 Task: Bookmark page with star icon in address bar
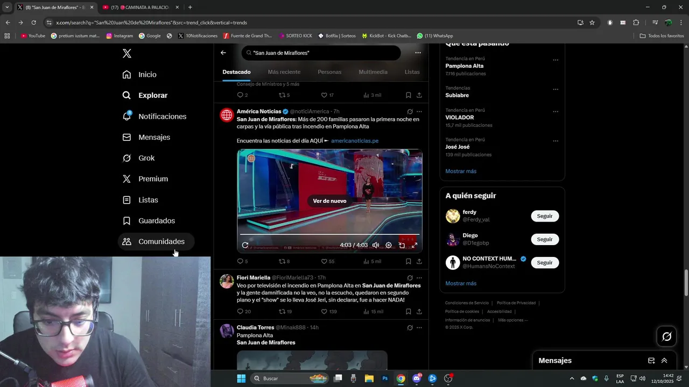point(592,23)
